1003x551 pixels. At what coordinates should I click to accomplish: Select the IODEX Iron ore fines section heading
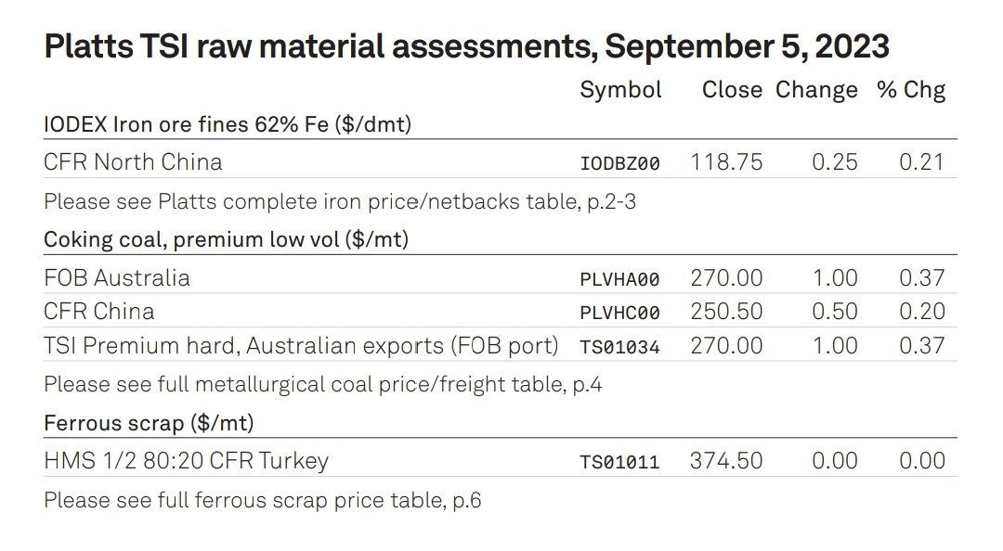tap(228, 123)
